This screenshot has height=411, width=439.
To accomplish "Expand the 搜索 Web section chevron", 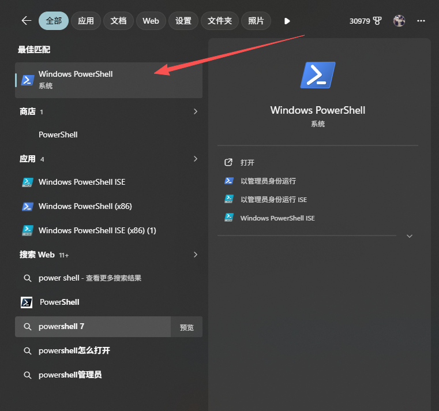I will click(196, 255).
